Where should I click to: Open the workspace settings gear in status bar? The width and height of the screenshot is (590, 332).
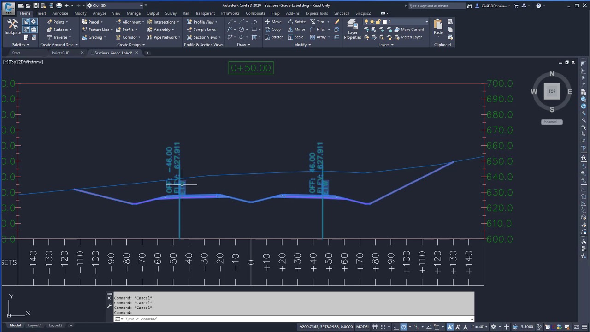493,327
